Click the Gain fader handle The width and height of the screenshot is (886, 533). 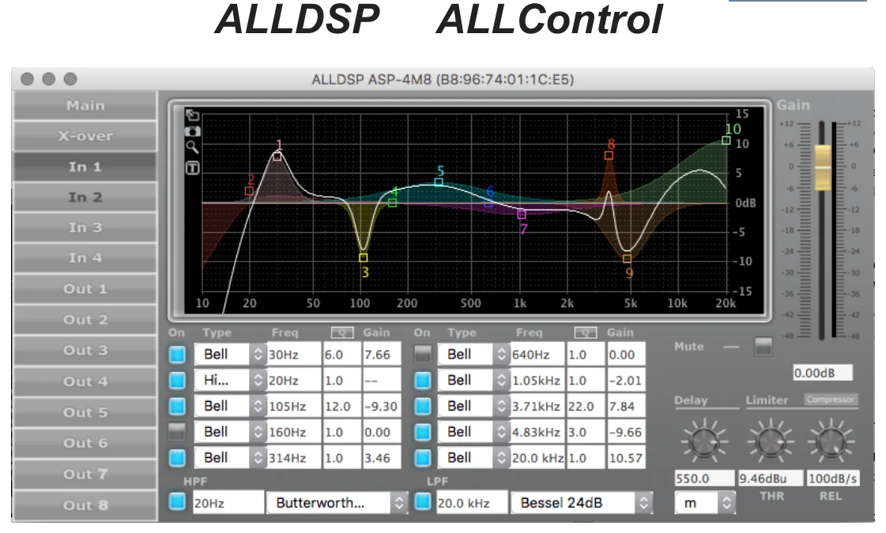point(822,167)
